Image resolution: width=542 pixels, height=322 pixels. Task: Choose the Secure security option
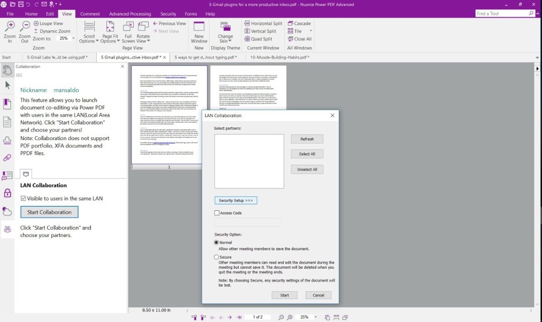click(217, 257)
